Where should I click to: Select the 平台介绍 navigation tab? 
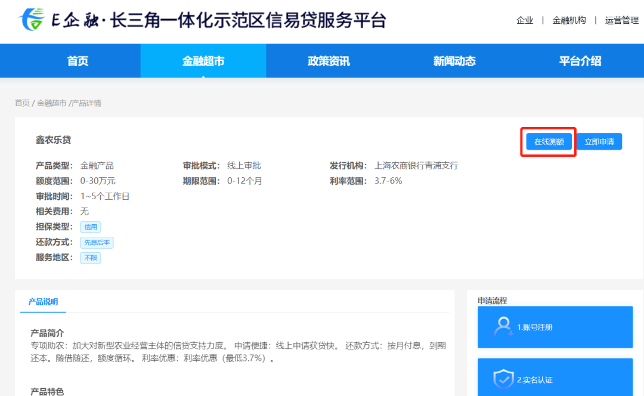click(580, 61)
